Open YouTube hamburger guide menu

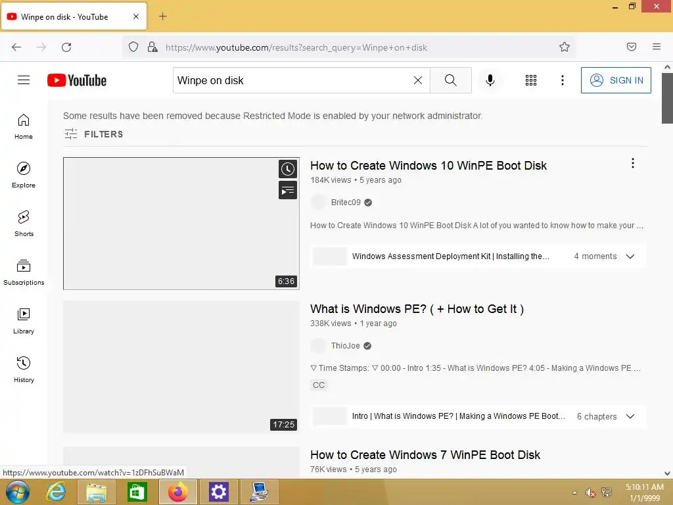(x=24, y=80)
